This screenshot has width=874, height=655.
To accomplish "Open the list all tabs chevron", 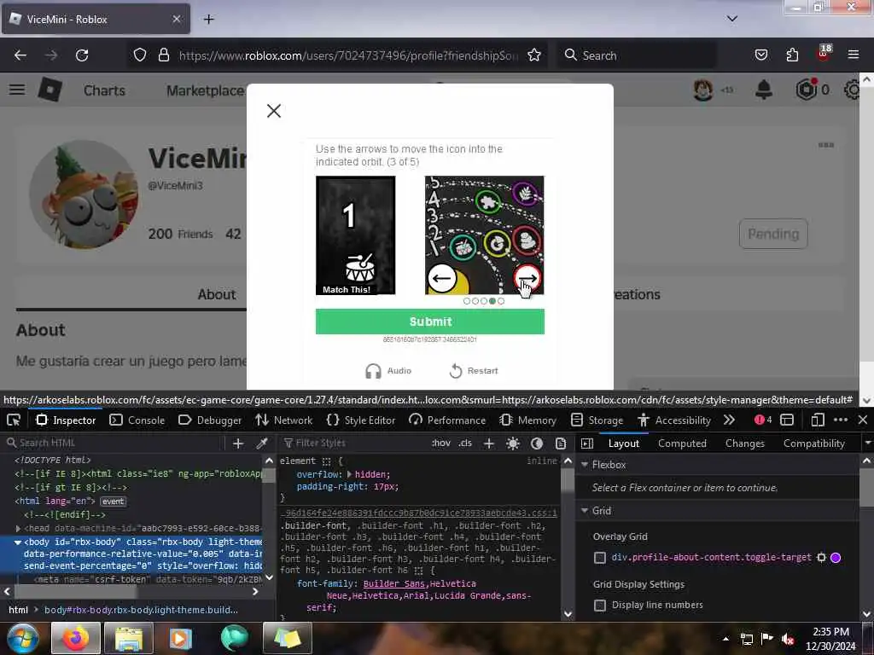I will pyautogui.click(x=731, y=19).
